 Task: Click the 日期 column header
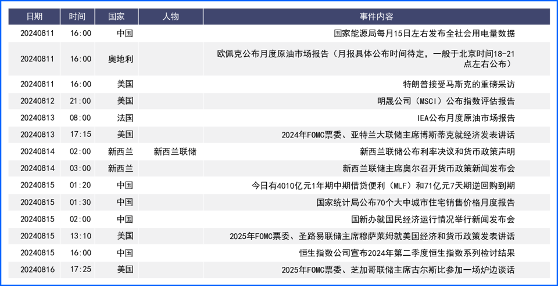(x=34, y=17)
